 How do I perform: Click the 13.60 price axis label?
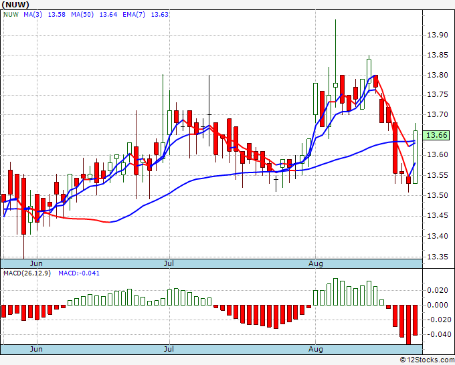(438, 155)
